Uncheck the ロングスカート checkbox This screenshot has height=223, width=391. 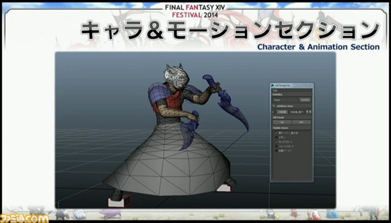[276, 142]
